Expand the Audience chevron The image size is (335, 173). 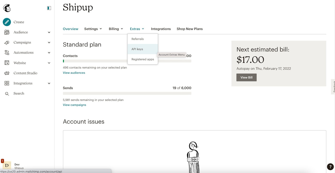pos(49,32)
